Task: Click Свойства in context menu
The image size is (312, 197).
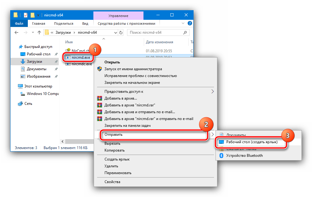Action: 112,182
